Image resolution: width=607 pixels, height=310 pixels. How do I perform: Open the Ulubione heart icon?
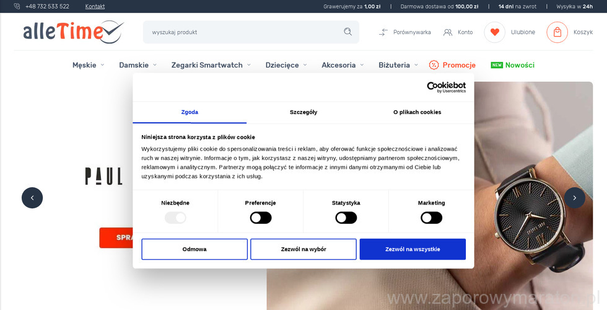click(x=494, y=32)
